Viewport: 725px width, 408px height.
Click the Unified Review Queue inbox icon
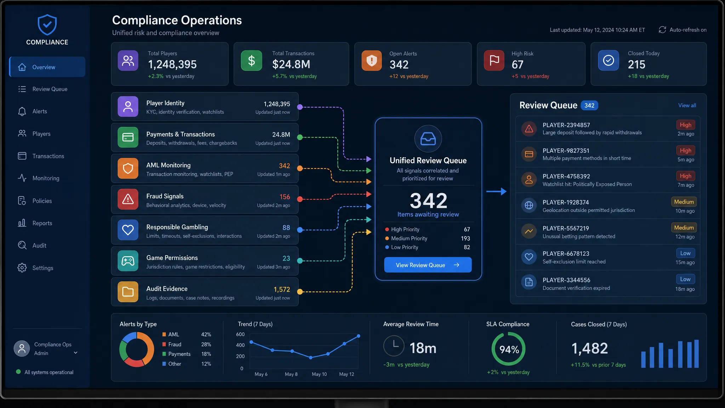[x=428, y=139]
